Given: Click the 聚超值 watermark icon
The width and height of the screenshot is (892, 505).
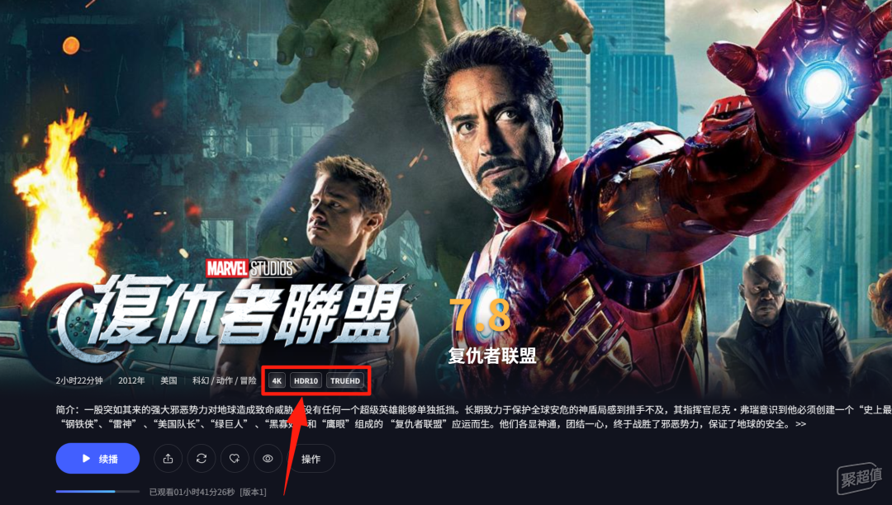Looking at the screenshot, I should (x=860, y=477).
